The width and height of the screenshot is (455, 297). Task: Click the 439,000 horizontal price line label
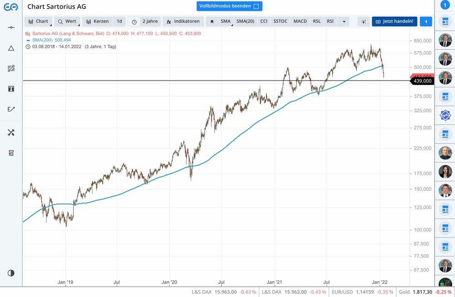point(421,81)
